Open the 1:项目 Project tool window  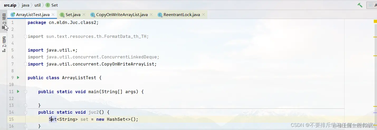point(4,21)
